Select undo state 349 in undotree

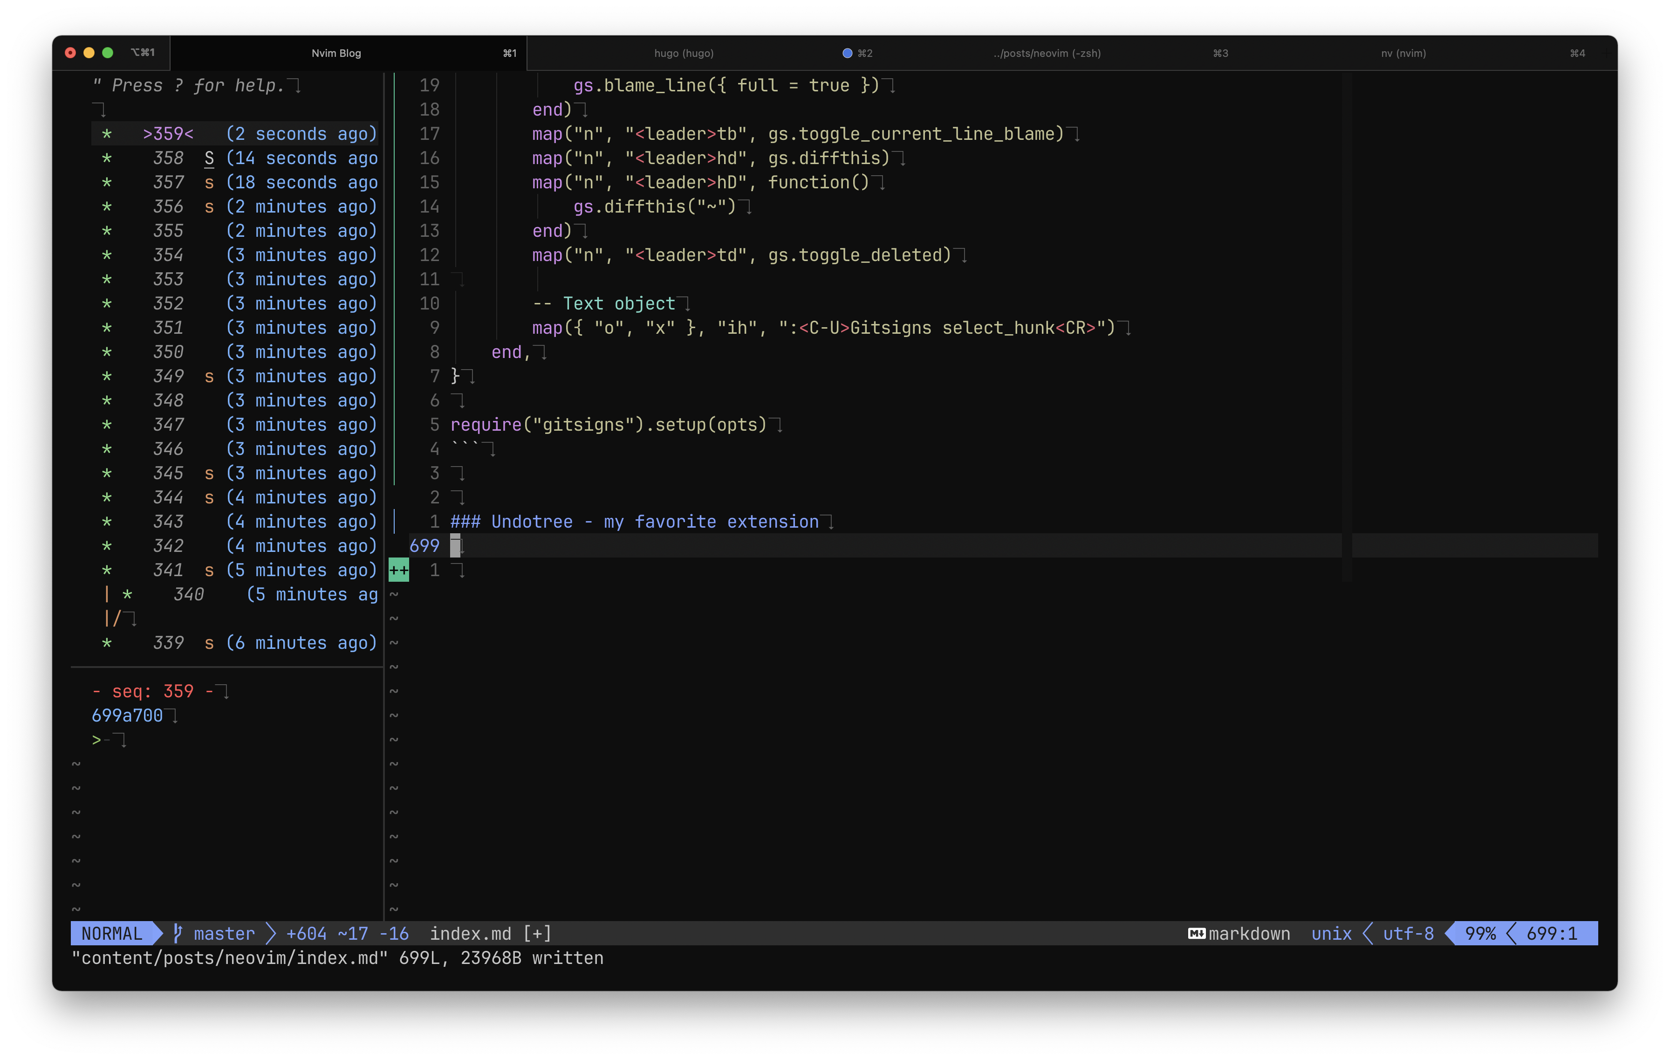tap(234, 376)
